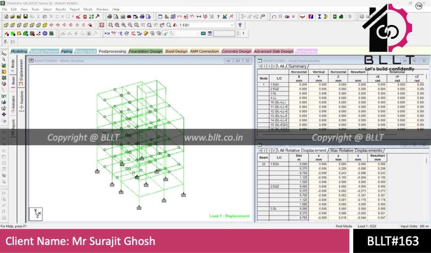
Task: Open the Edit menu
Action: pos(14,9)
